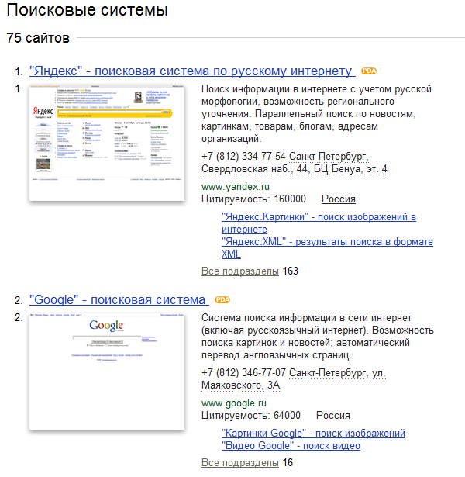The height and width of the screenshot is (477, 465).
Task: Click the Поисковые системы heading
Action: [88, 10]
